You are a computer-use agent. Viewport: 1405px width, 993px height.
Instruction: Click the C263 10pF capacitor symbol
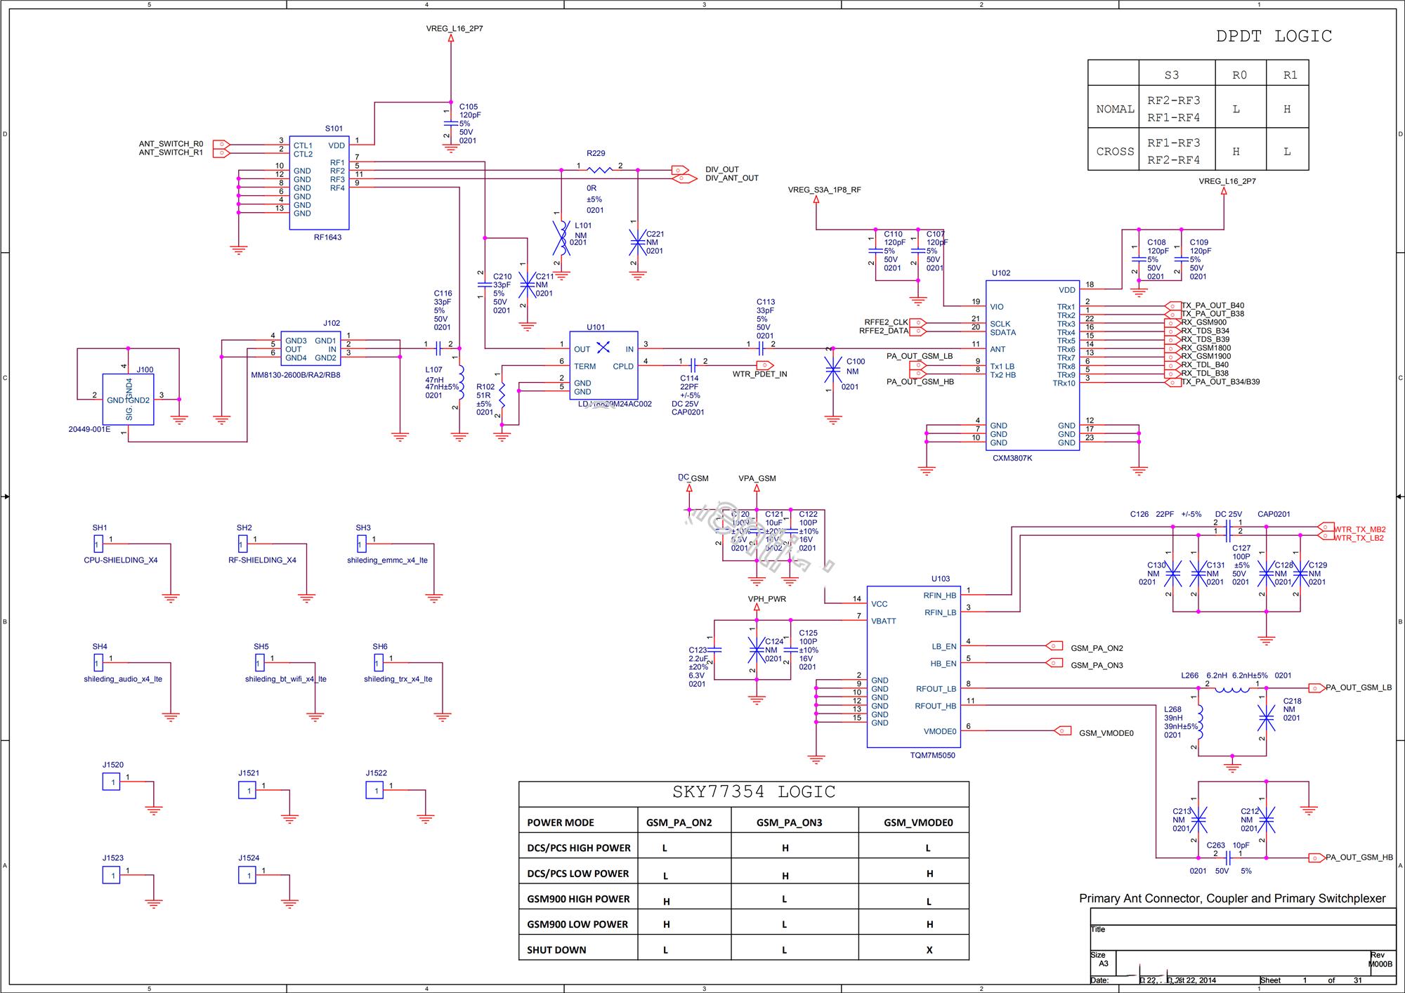[x=1228, y=857]
